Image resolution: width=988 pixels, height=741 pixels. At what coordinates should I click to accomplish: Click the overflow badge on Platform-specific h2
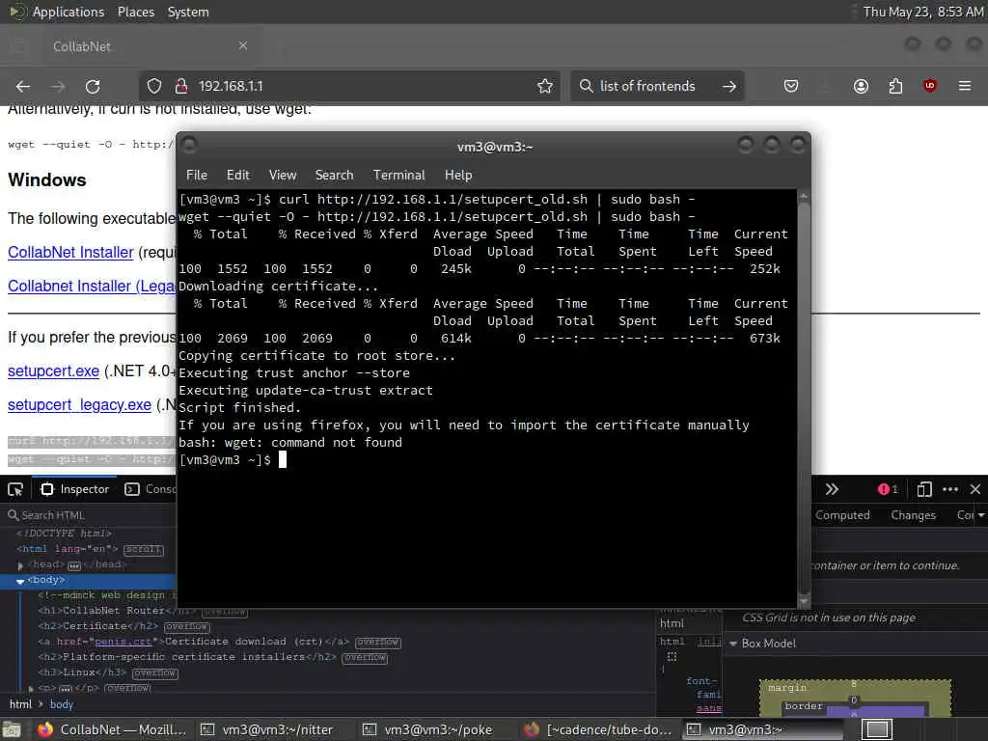pos(365,657)
